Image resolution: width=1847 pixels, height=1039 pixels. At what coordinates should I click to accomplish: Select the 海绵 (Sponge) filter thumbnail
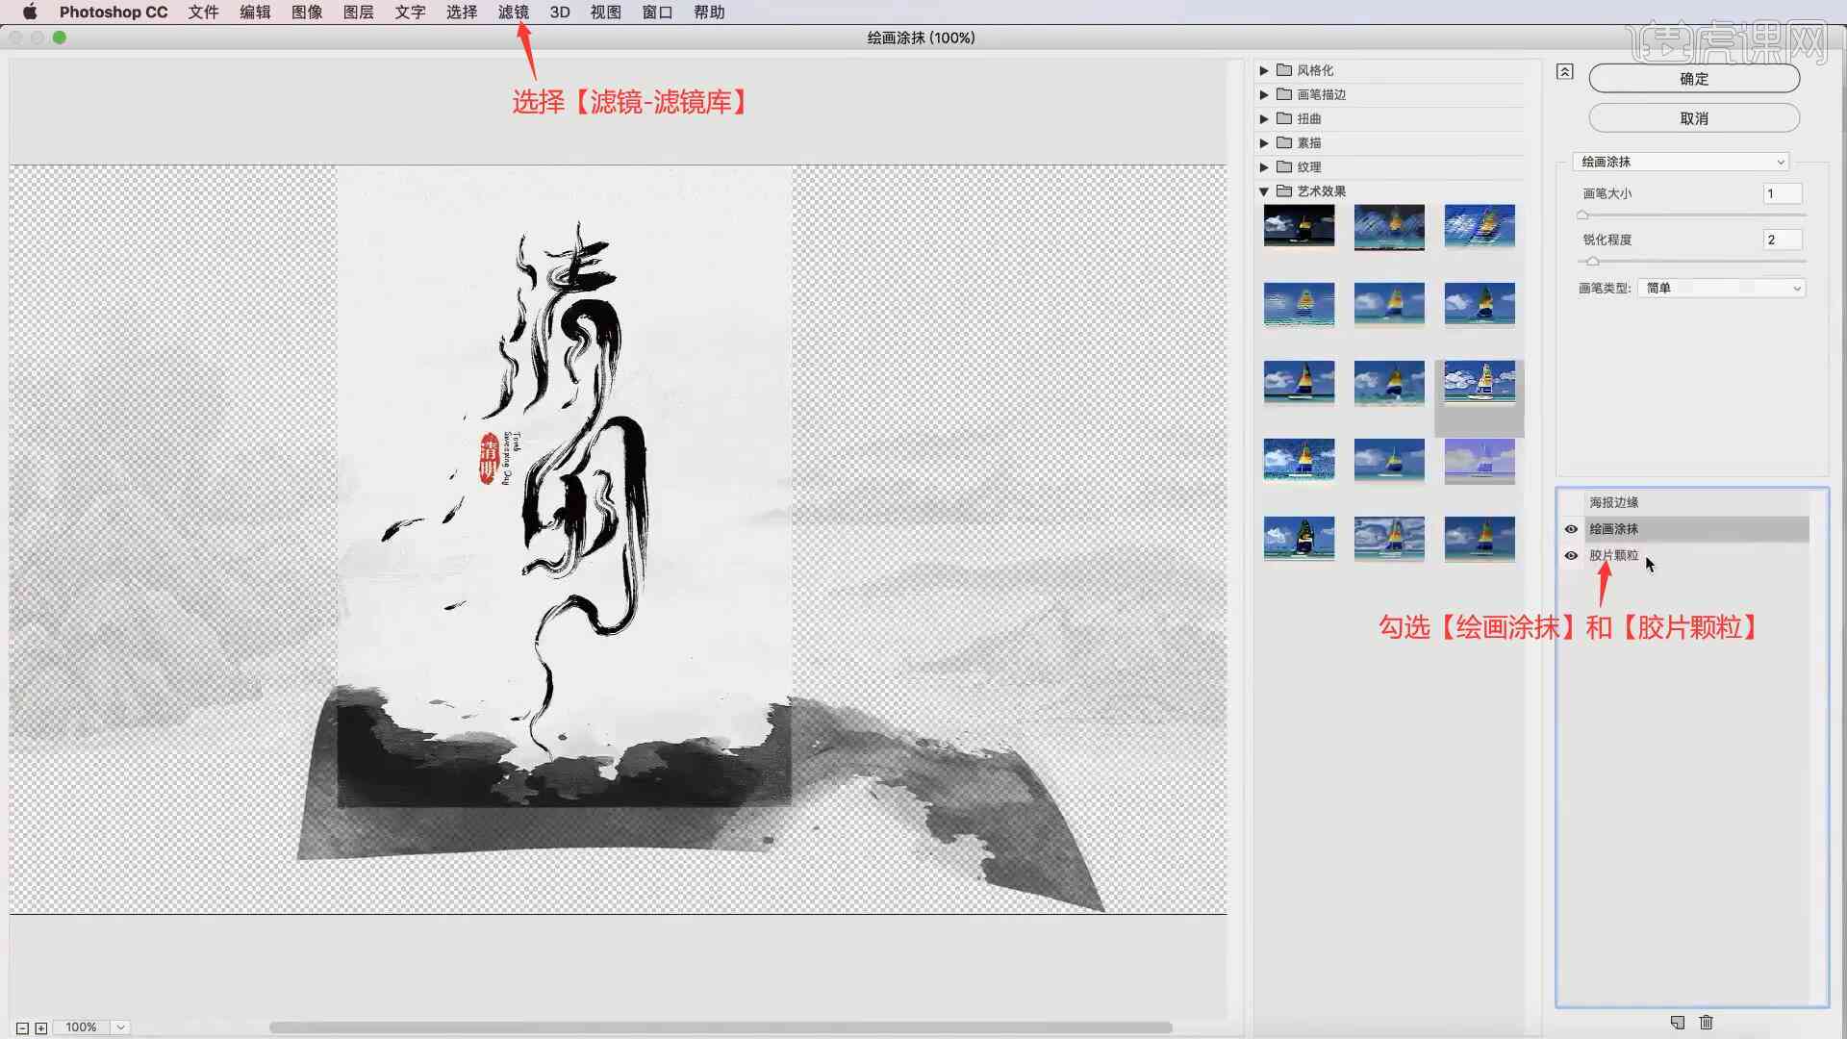[x=1389, y=383]
